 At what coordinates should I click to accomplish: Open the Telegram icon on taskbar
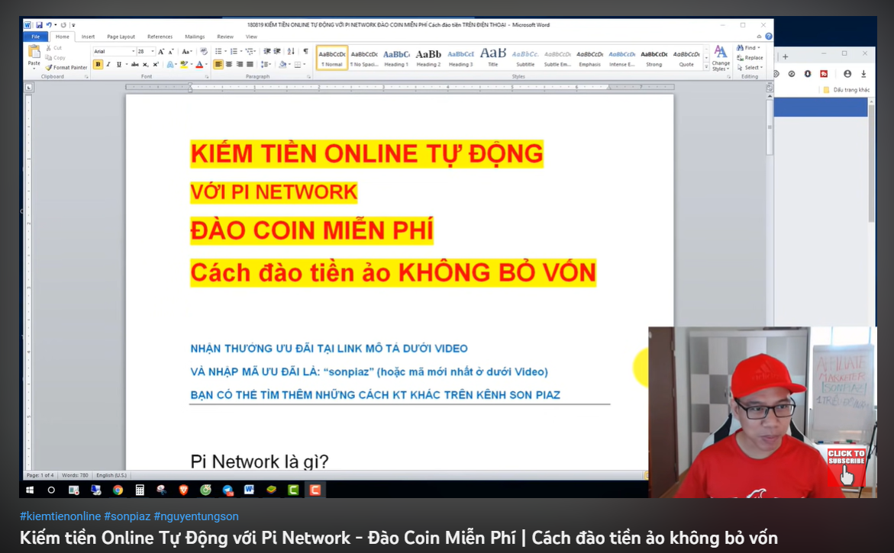[228, 490]
